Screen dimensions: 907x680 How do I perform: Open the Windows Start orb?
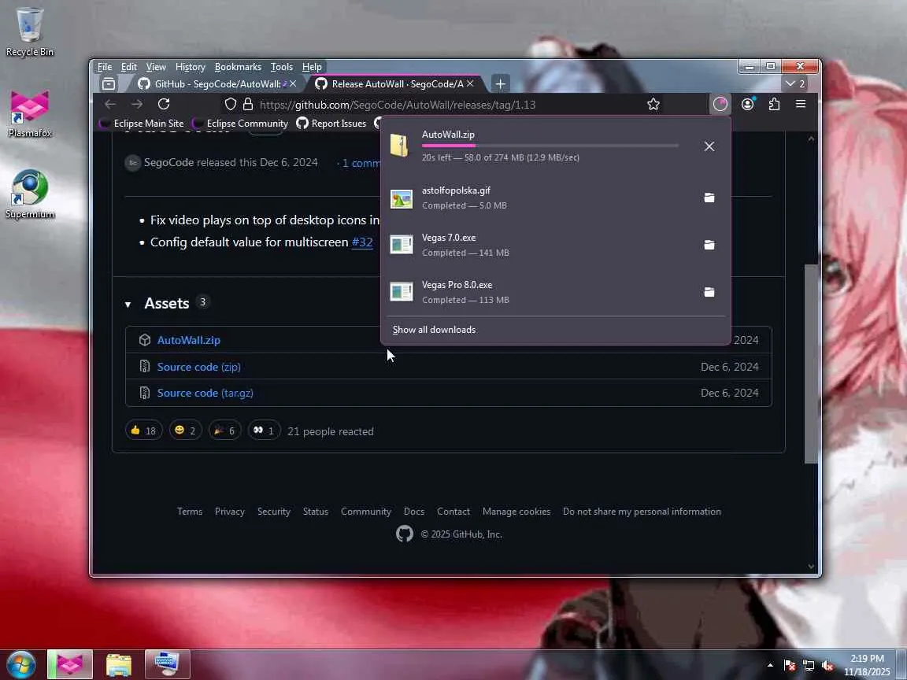[21, 664]
